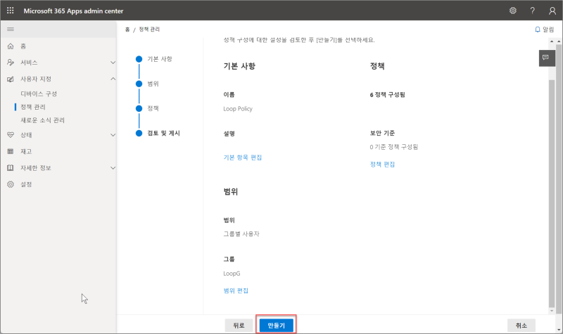This screenshot has height=334, width=563.
Task: Jump to the 범위 wizard step
Action: point(153,84)
